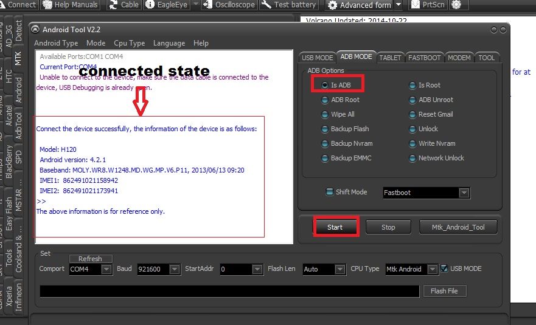Run the Test battery tool
The height and width of the screenshot is (325, 536).
(289, 5)
